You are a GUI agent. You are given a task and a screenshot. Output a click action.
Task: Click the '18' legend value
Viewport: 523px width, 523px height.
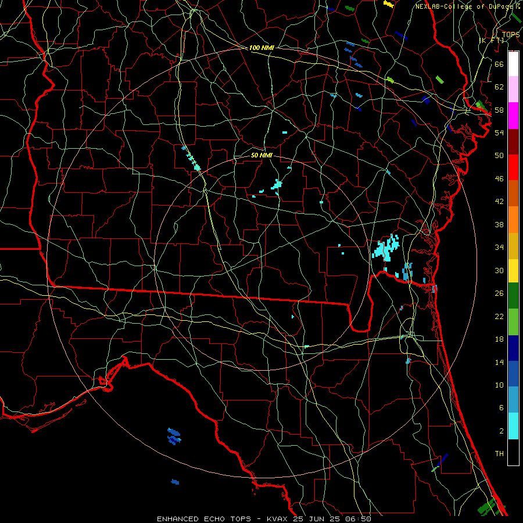tap(499, 339)
